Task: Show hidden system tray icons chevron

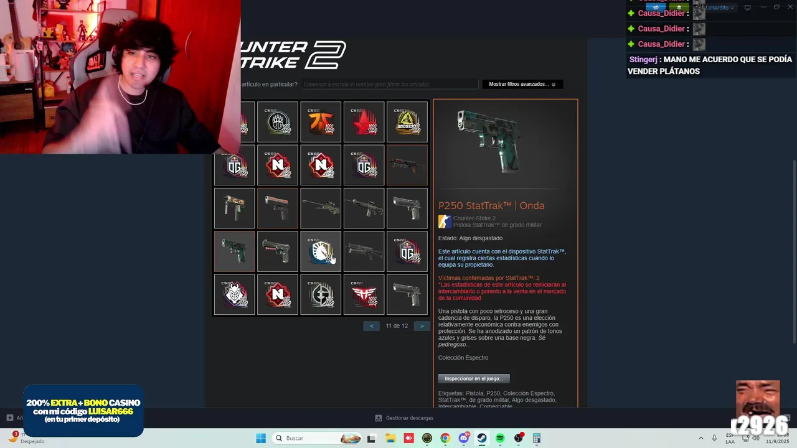Action: 701,438
